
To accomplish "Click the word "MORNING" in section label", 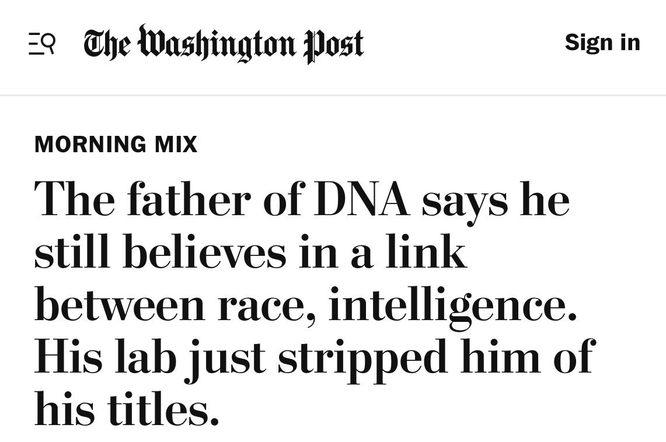I will tap(83, 144).
